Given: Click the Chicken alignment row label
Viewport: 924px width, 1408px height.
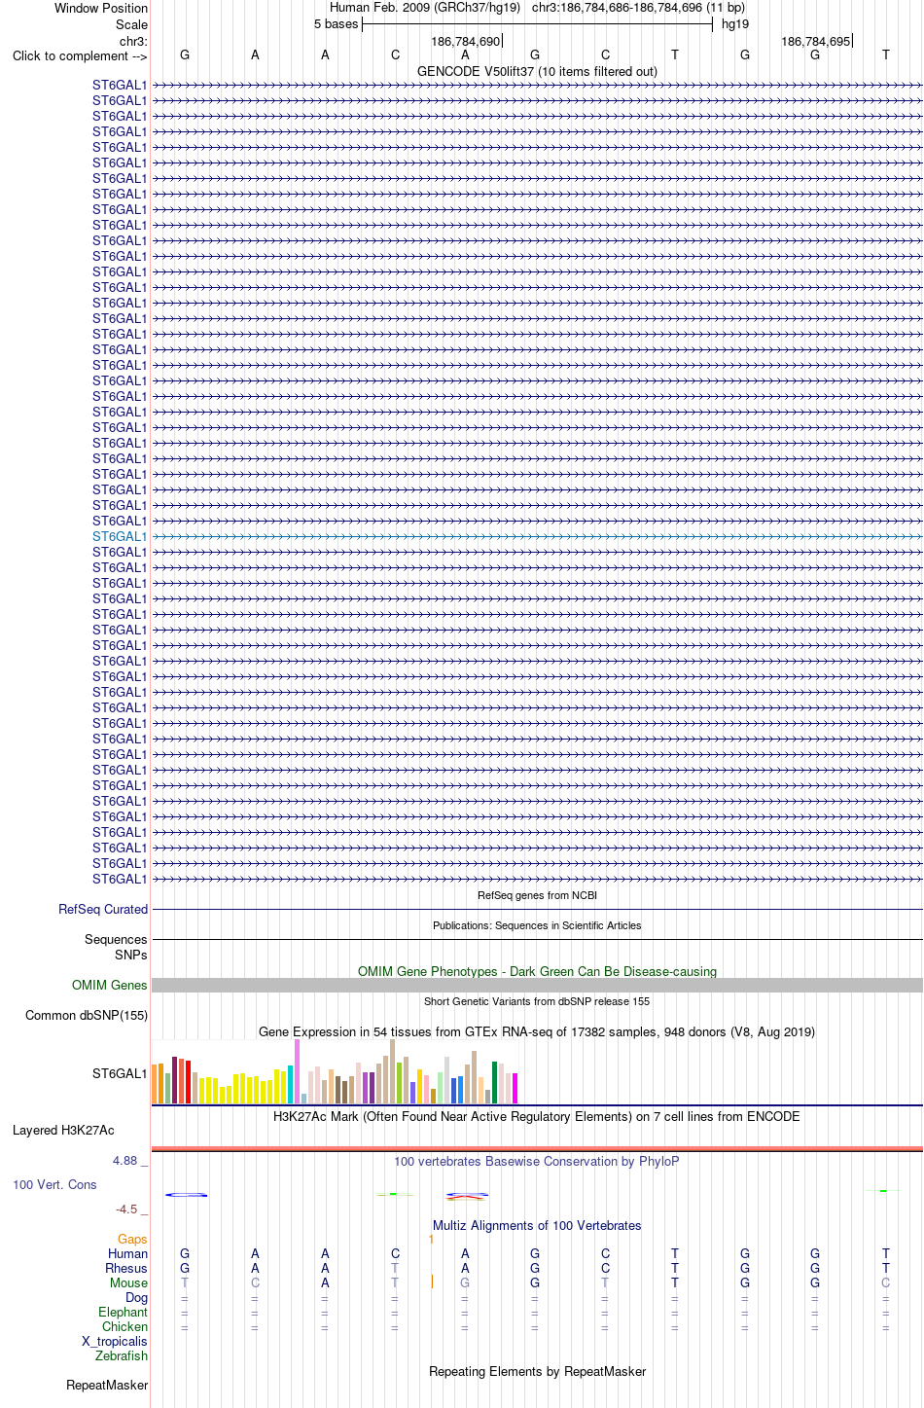Looking at the screenshot, I should pyautogui.click(x=124, y=1326).
